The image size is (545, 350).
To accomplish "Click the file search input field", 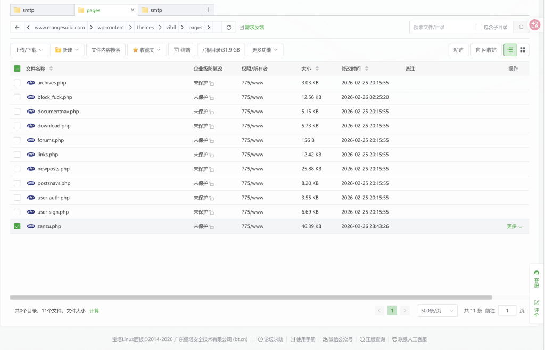I will pos(441,27).
